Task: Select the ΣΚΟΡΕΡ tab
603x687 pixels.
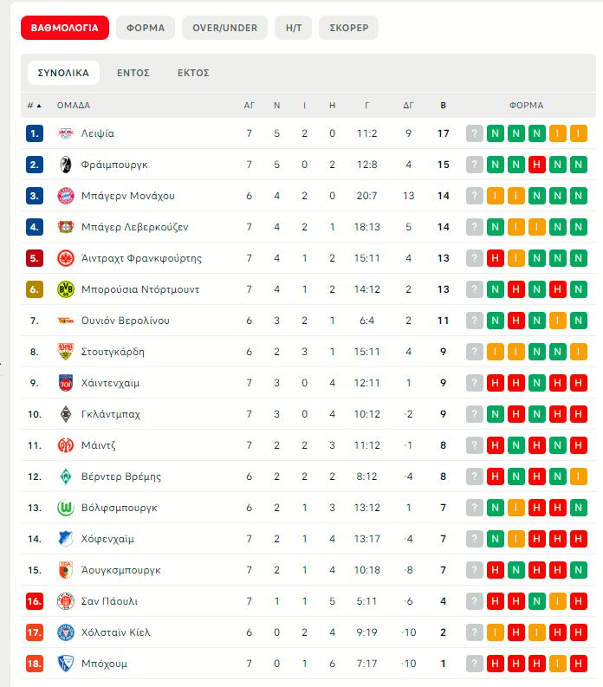Action: click(x=348, y=28)
